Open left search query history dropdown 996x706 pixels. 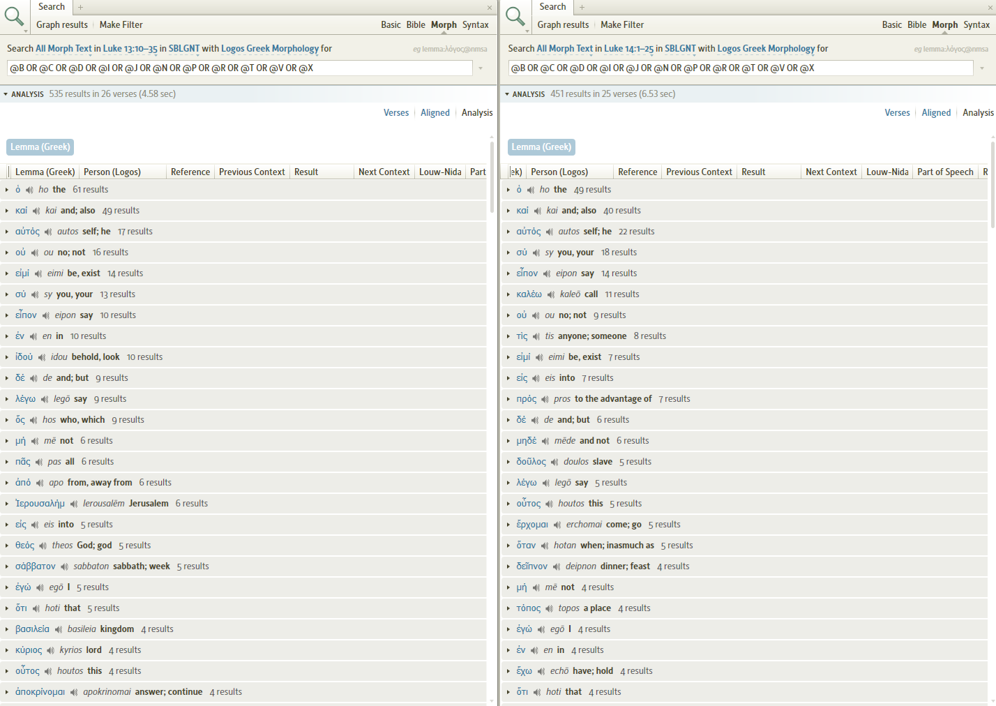481,68
